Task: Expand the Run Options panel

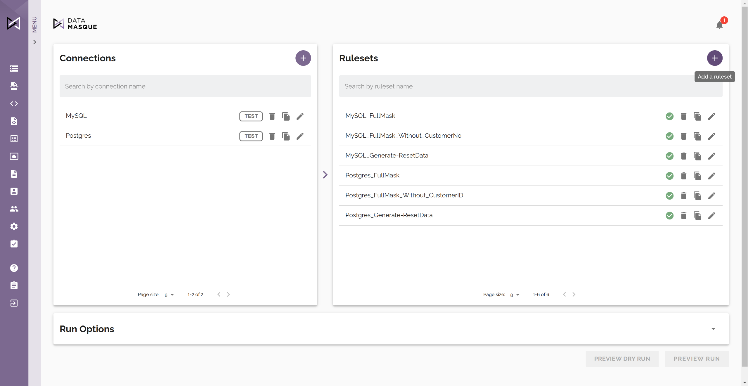Action: (713, 329)
